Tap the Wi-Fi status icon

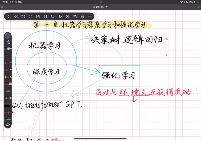181,2
